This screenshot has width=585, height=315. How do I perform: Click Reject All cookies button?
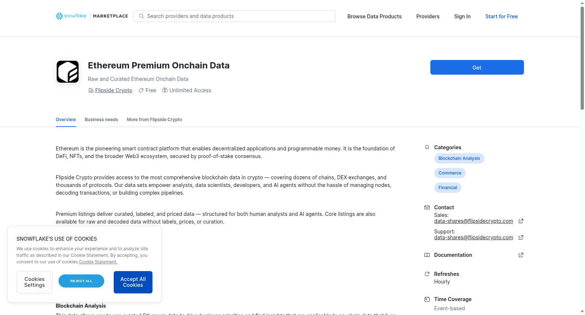pyautogui.click(x=81, y=281)
